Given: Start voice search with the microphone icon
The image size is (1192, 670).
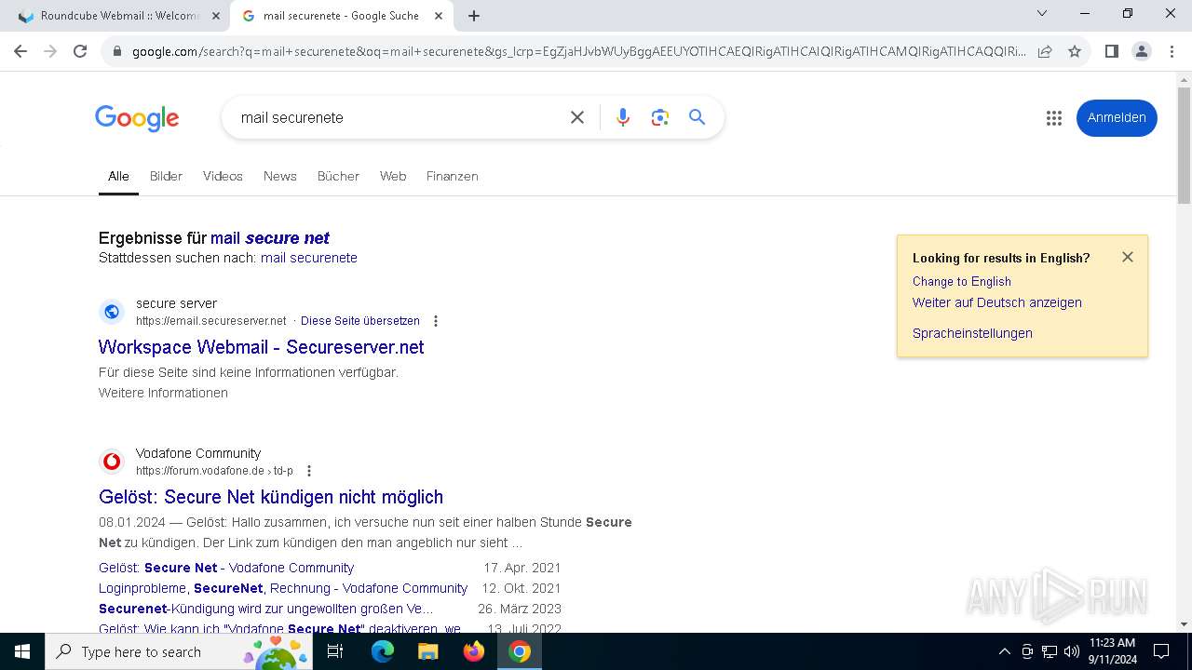Looking at the screenshot, I should [x=623, y=117].
